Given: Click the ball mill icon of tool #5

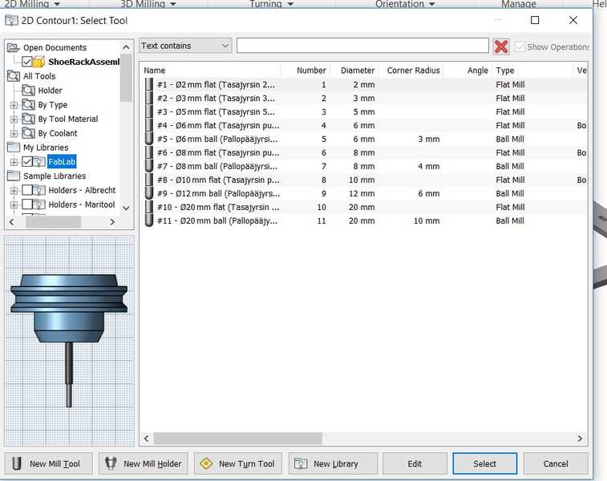Looking at the screenshot, I should click(149, 139).
